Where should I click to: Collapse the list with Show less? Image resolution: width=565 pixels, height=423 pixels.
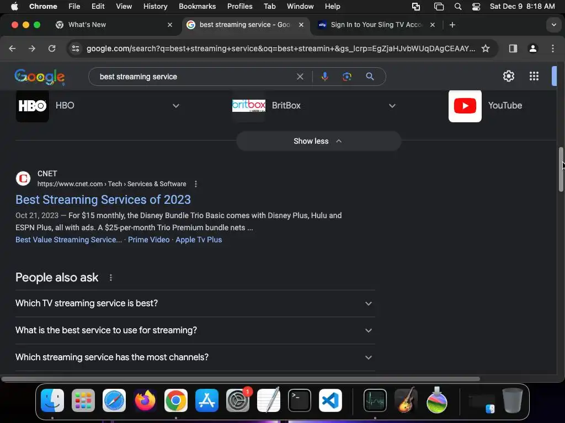(x=318, y=141)
